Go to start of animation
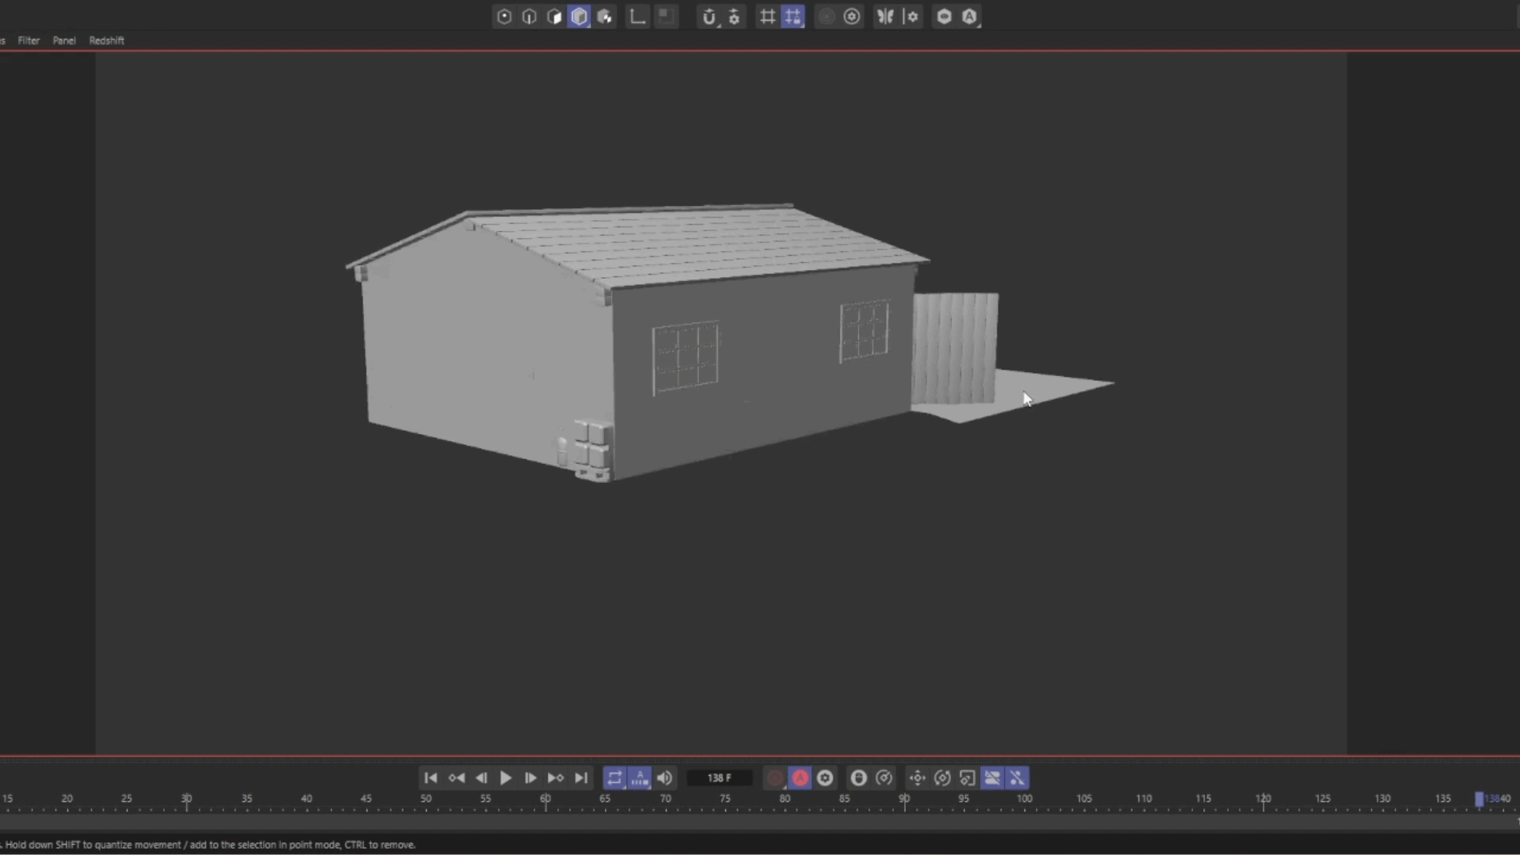This screenshot has height=855, width=1520. click(431, 778)
